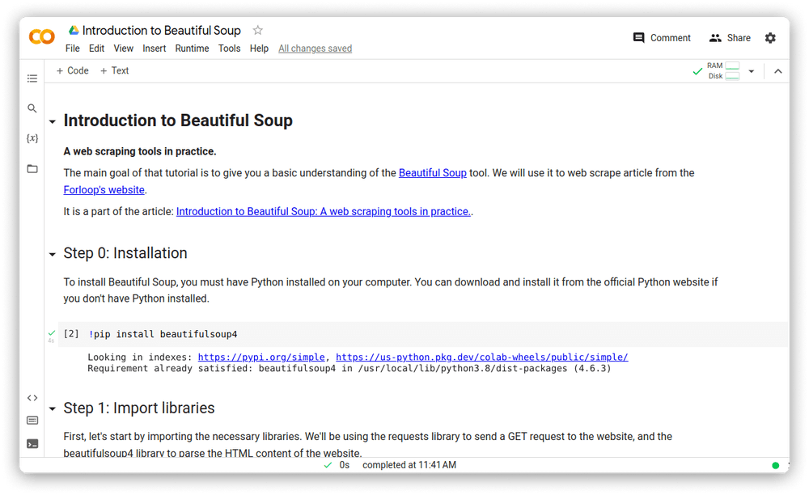The width and height of the screenshot is (809, 495).
Task: Open Colab notebook settings gear
Action: 770,37
